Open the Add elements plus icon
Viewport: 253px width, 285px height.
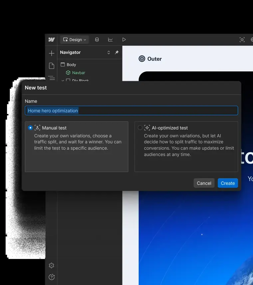(52, 53)
